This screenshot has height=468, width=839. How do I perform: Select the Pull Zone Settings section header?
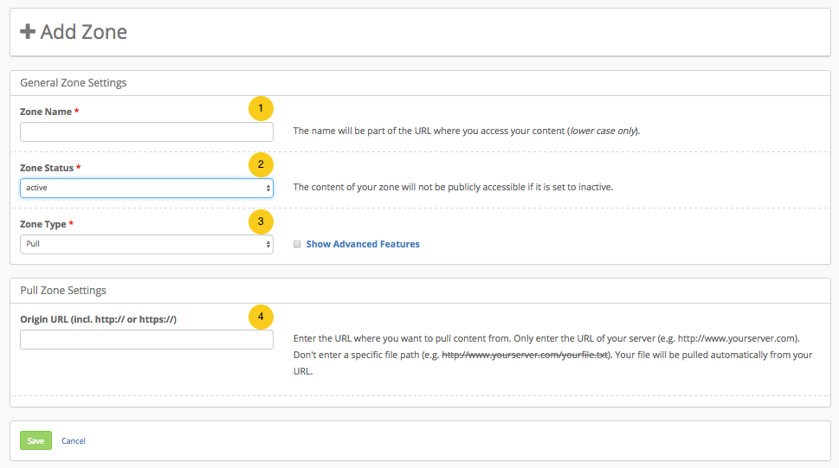tap(63, 290)
